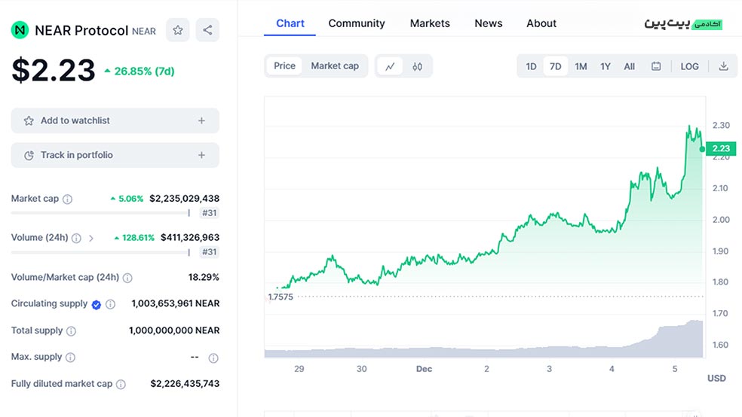Expand Volume (24h) chevron arrow
Image resolution: width=742 pixels, height=417 pixels.
point(91,238)
